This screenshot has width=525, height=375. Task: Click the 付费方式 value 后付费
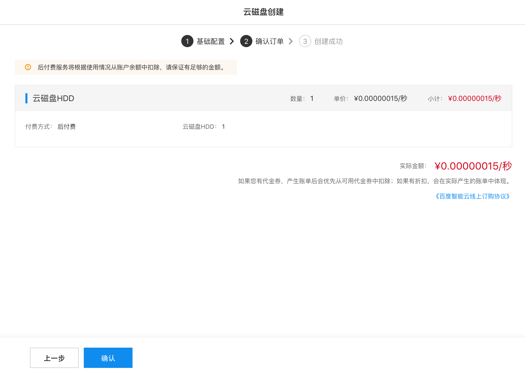tap(67, 127)
